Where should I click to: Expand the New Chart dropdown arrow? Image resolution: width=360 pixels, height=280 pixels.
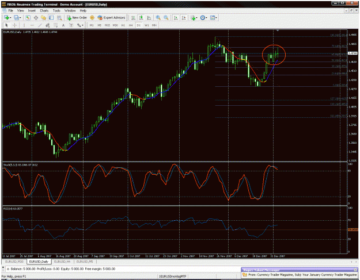pos(10,18)
